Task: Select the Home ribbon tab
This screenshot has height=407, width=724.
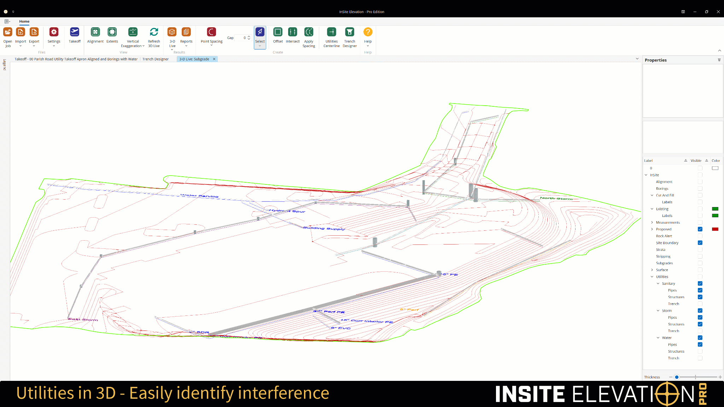Action: (x=24, y=22)
